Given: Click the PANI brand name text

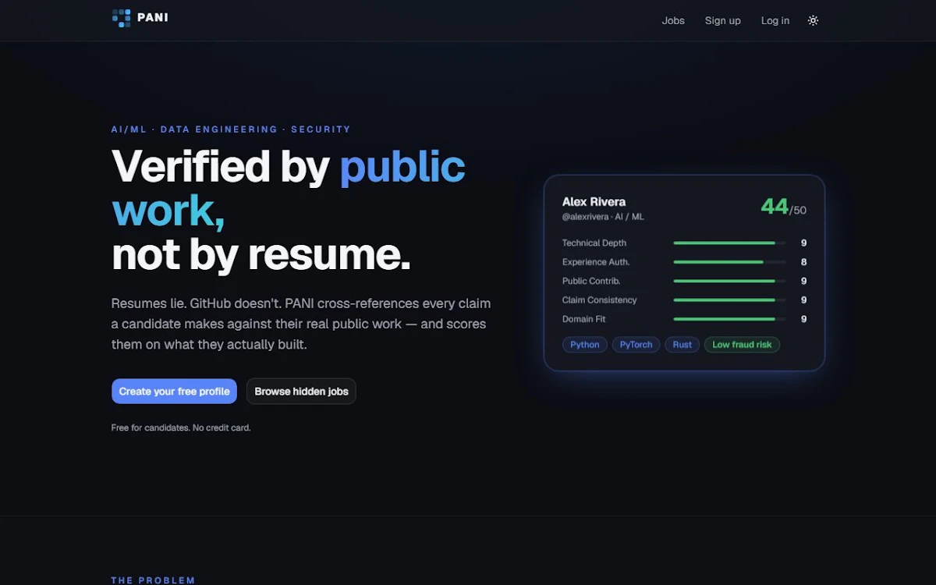Looking at the screenshot, I should 153,17.
